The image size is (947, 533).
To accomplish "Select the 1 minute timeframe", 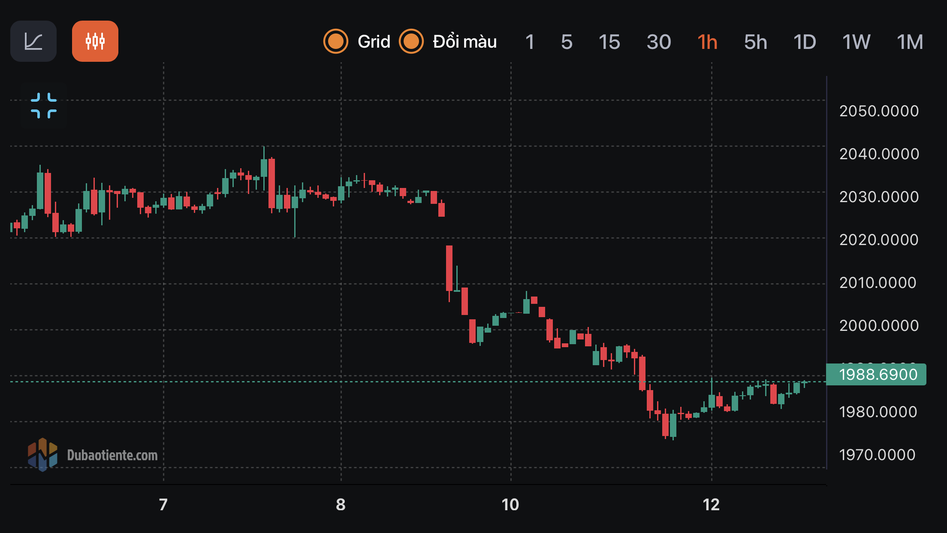I will click(530, 42).
